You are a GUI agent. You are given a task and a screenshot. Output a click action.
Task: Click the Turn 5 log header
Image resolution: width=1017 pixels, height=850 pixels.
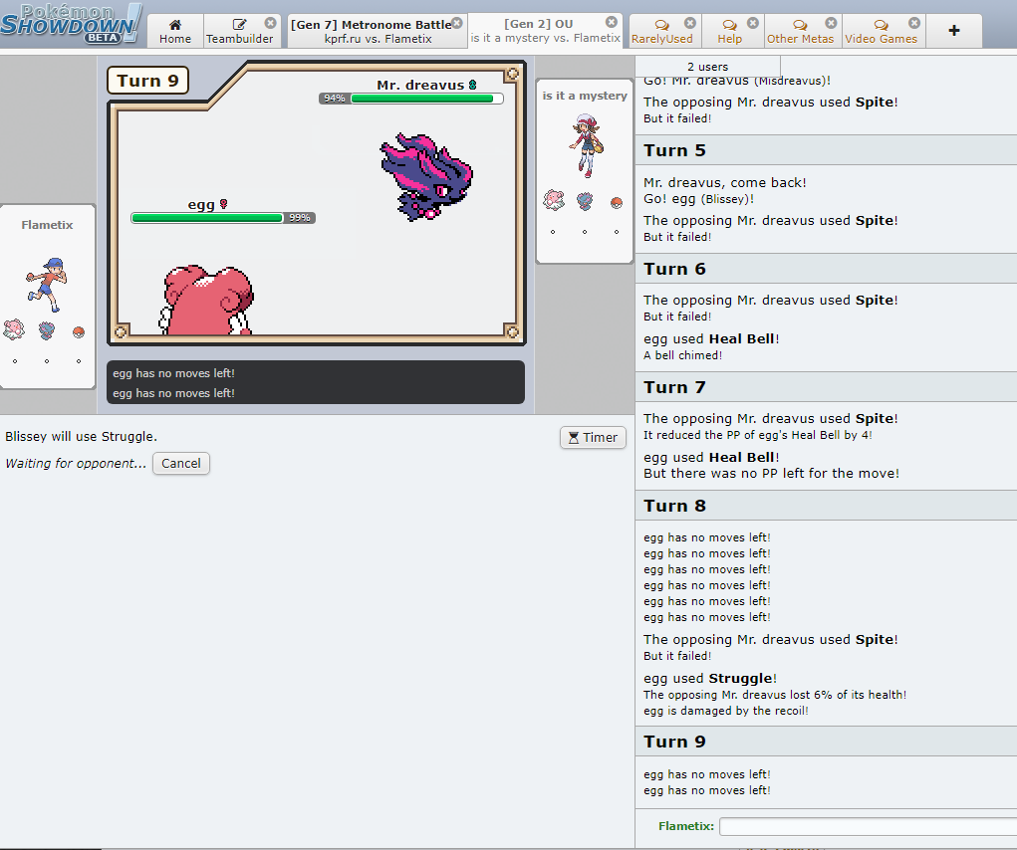(x=826, y=150)
